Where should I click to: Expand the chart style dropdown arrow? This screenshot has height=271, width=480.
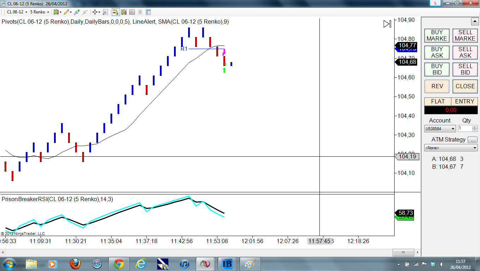[x=60, y=12]
